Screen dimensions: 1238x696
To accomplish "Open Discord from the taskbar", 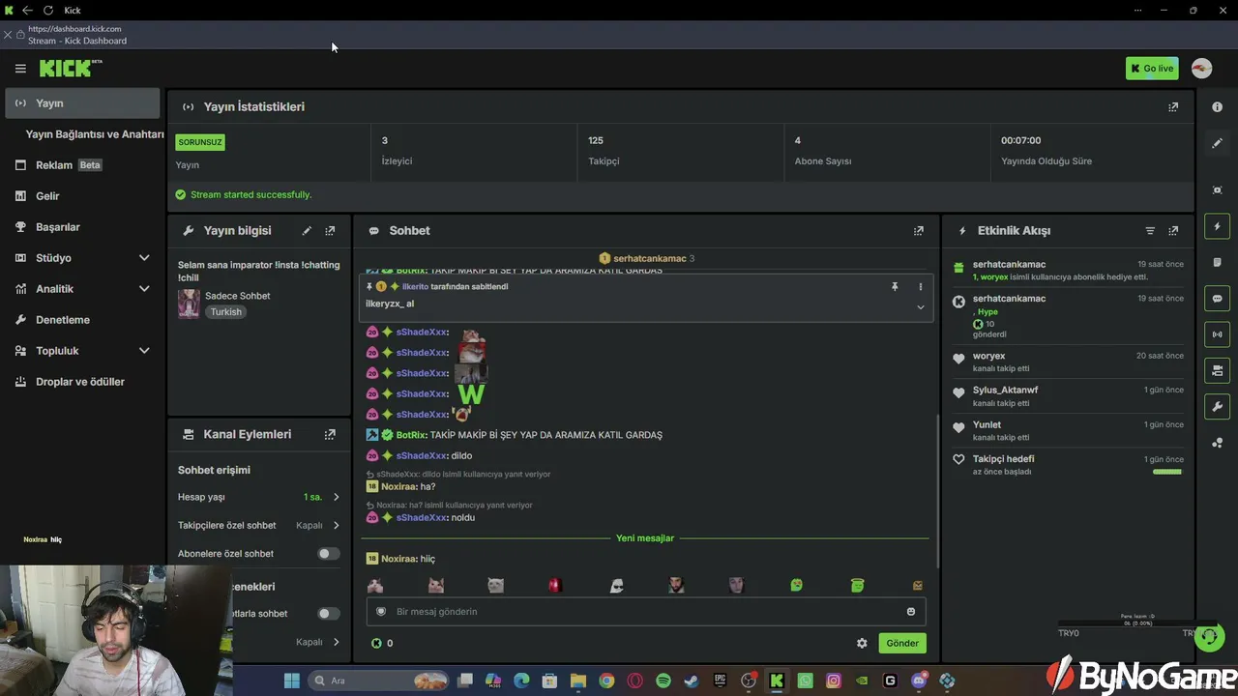I will click(x=919, y=681).
